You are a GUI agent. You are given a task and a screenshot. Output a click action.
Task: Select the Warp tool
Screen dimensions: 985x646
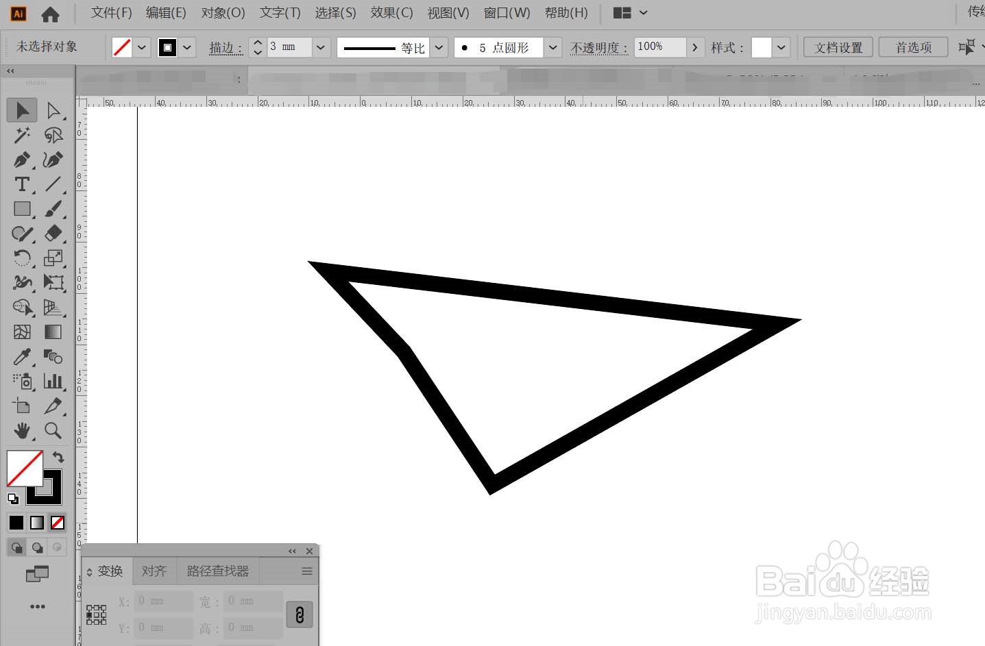coord(22,282)
